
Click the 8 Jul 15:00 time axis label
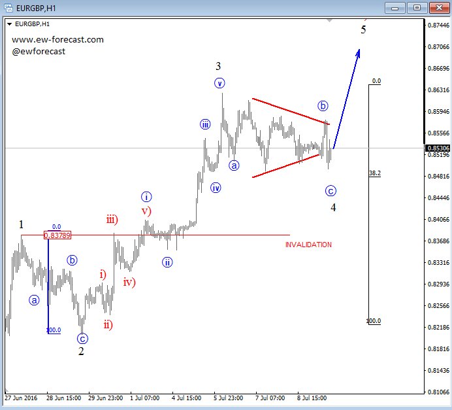click(x=312, y=398)
